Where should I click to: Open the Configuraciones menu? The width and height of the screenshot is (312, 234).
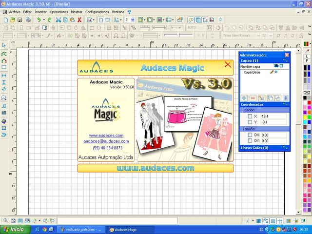[97, 12]
